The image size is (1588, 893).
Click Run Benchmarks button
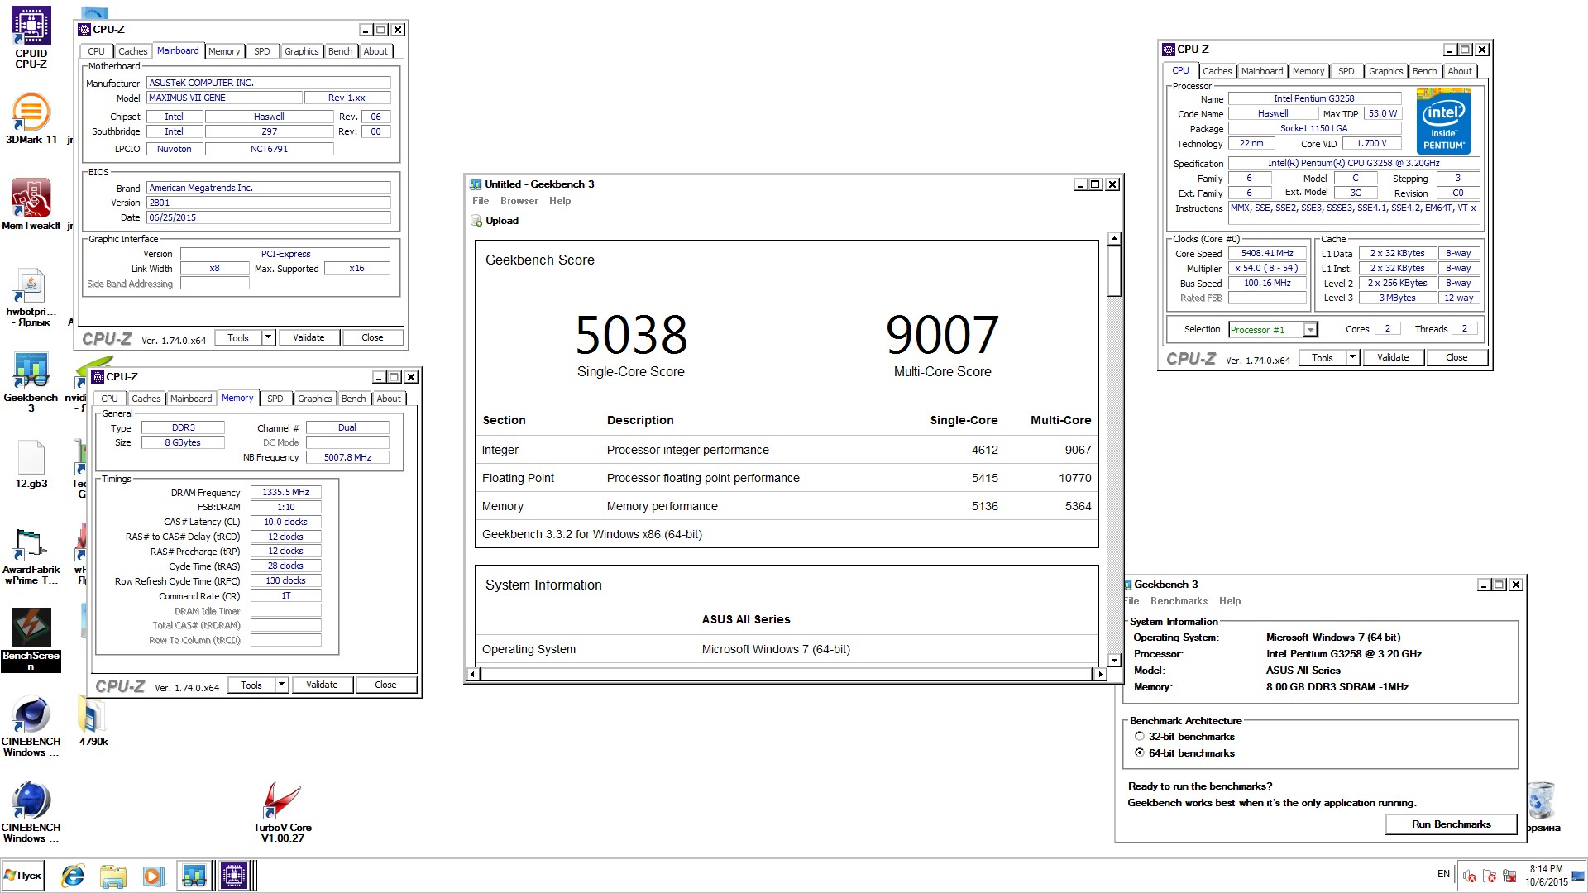1452,824
